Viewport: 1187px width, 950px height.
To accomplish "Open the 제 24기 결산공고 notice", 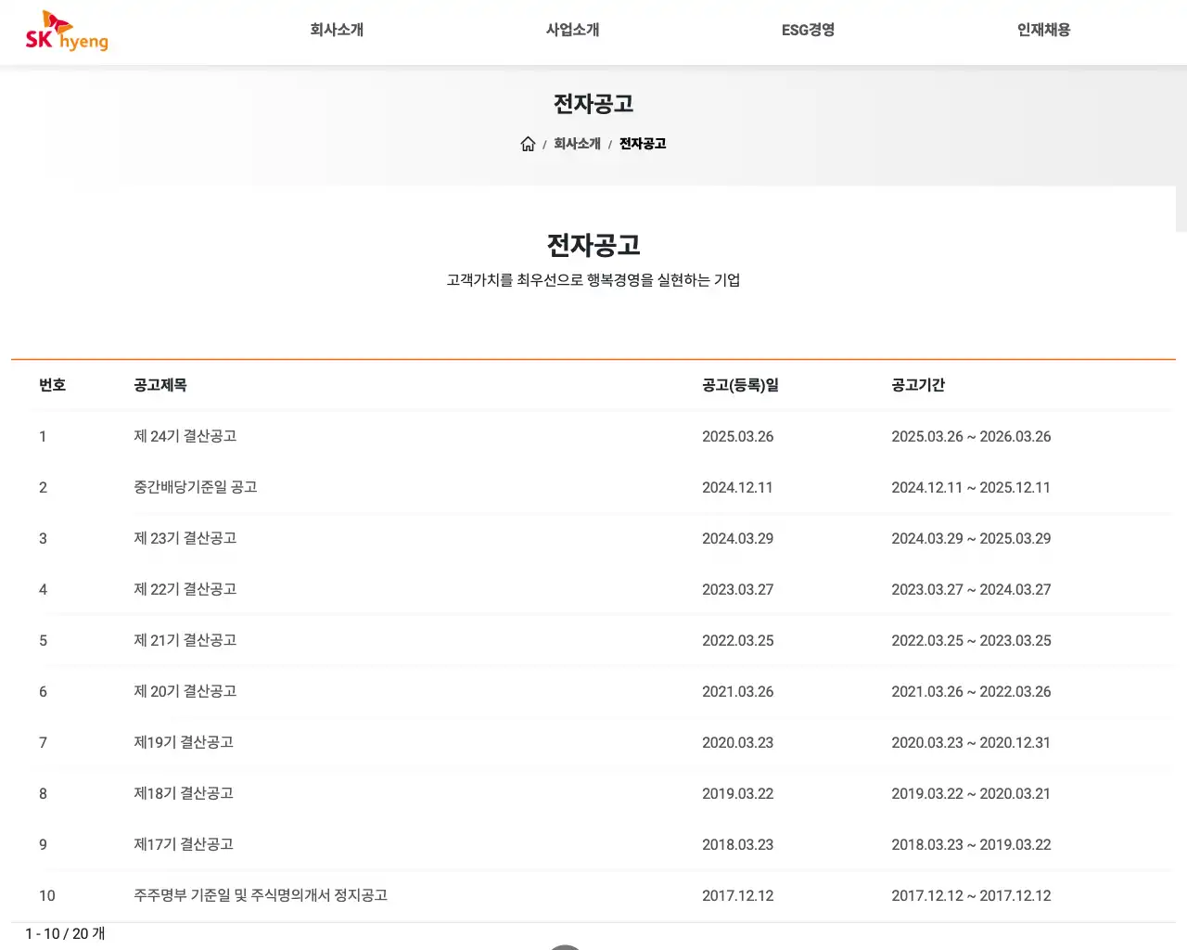I will pos(185,436).
